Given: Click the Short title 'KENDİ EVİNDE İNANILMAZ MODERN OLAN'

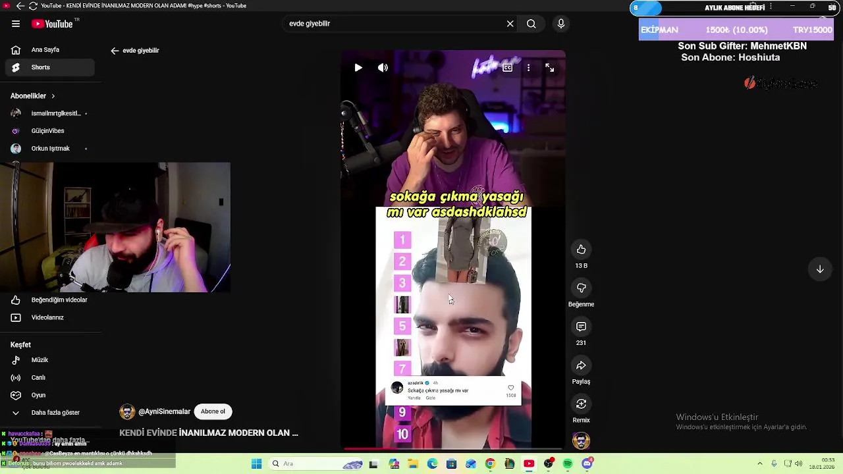Looking at the screenshot, I should [x=209, y=433].
